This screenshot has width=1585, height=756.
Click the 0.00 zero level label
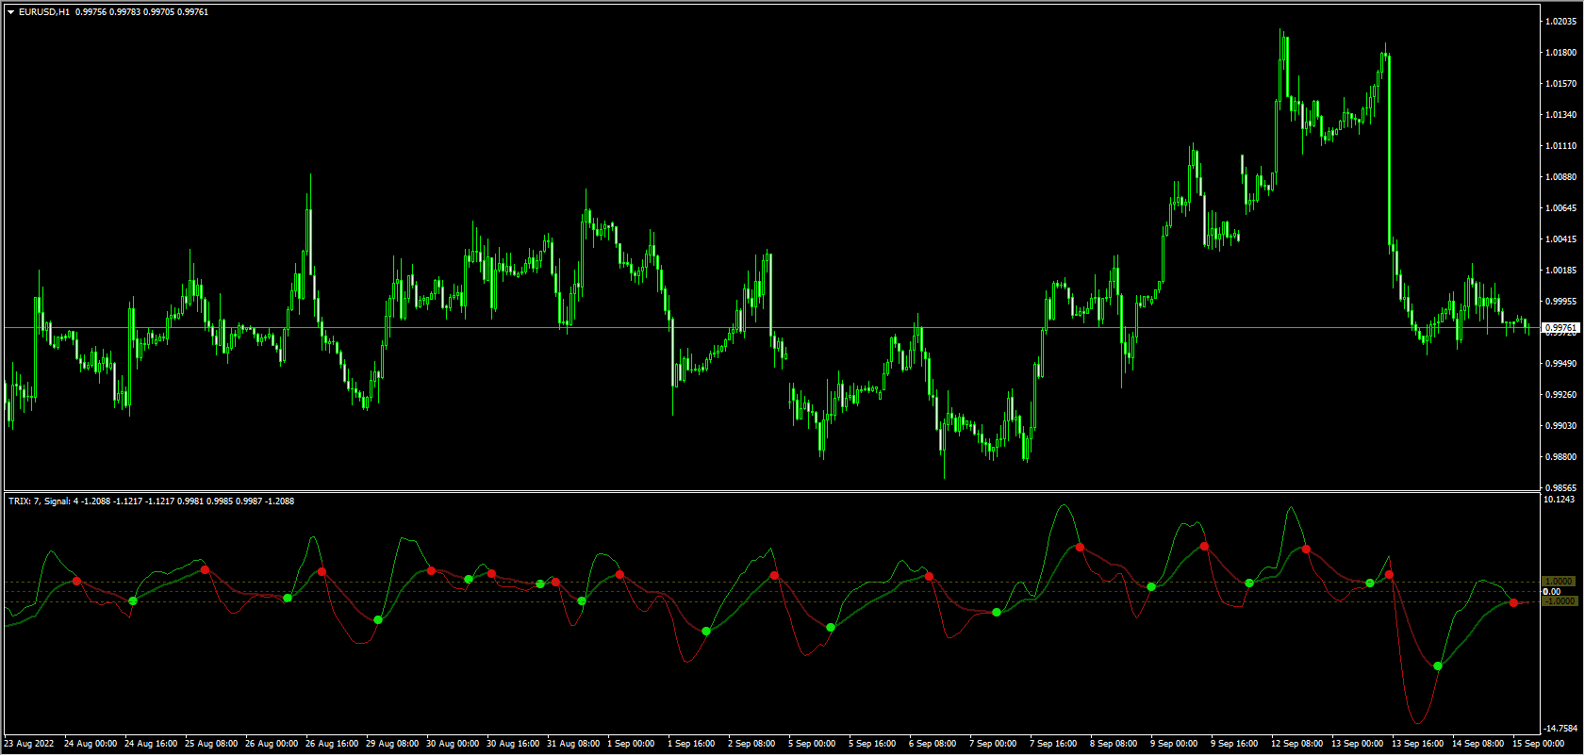pyautogui.click(x=1551, y=592)
